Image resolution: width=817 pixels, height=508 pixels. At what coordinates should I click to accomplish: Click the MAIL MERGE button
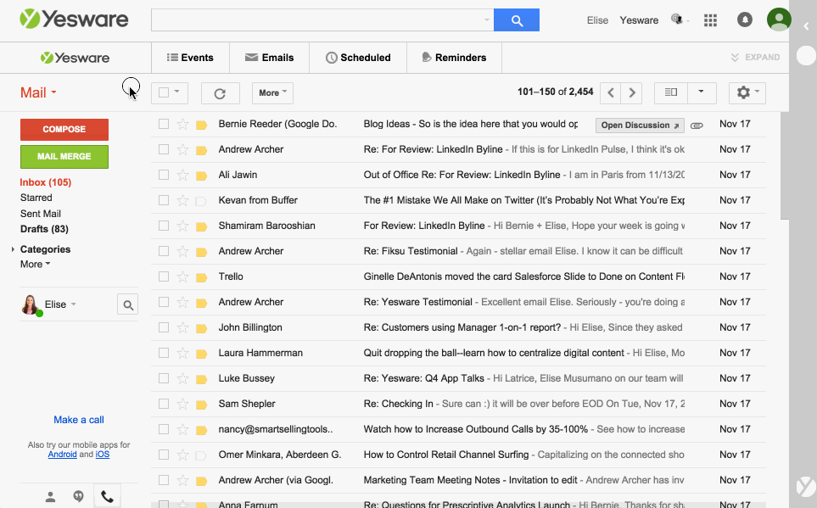coord(64,157)
